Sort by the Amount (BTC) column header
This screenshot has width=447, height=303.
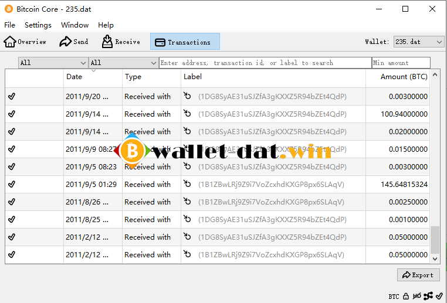(x=398, y=77)
